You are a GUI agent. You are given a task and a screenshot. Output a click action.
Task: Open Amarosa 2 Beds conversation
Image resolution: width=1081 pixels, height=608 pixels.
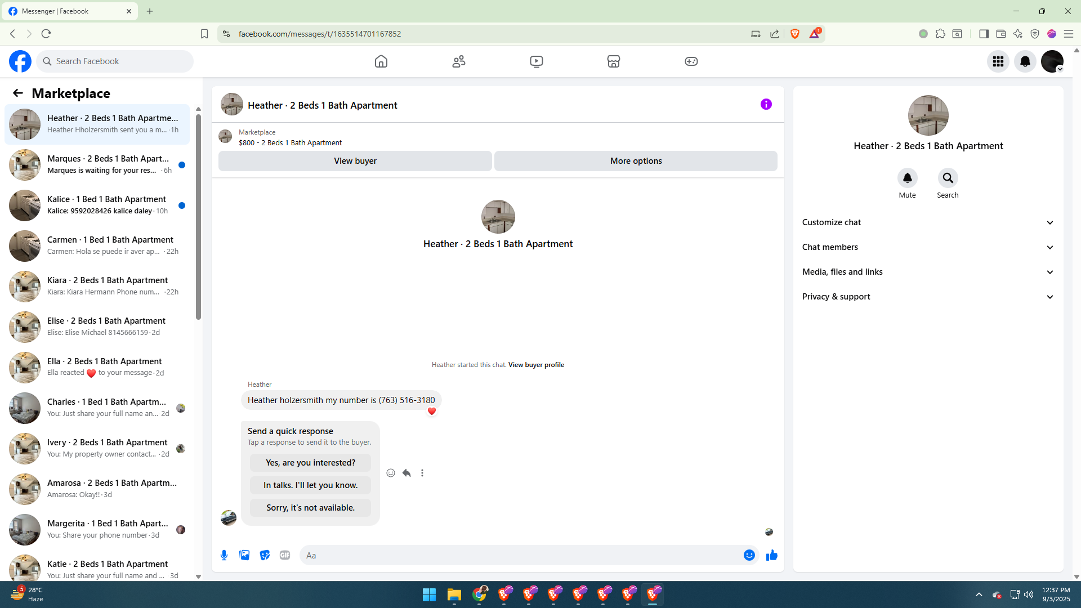(97, 489)
